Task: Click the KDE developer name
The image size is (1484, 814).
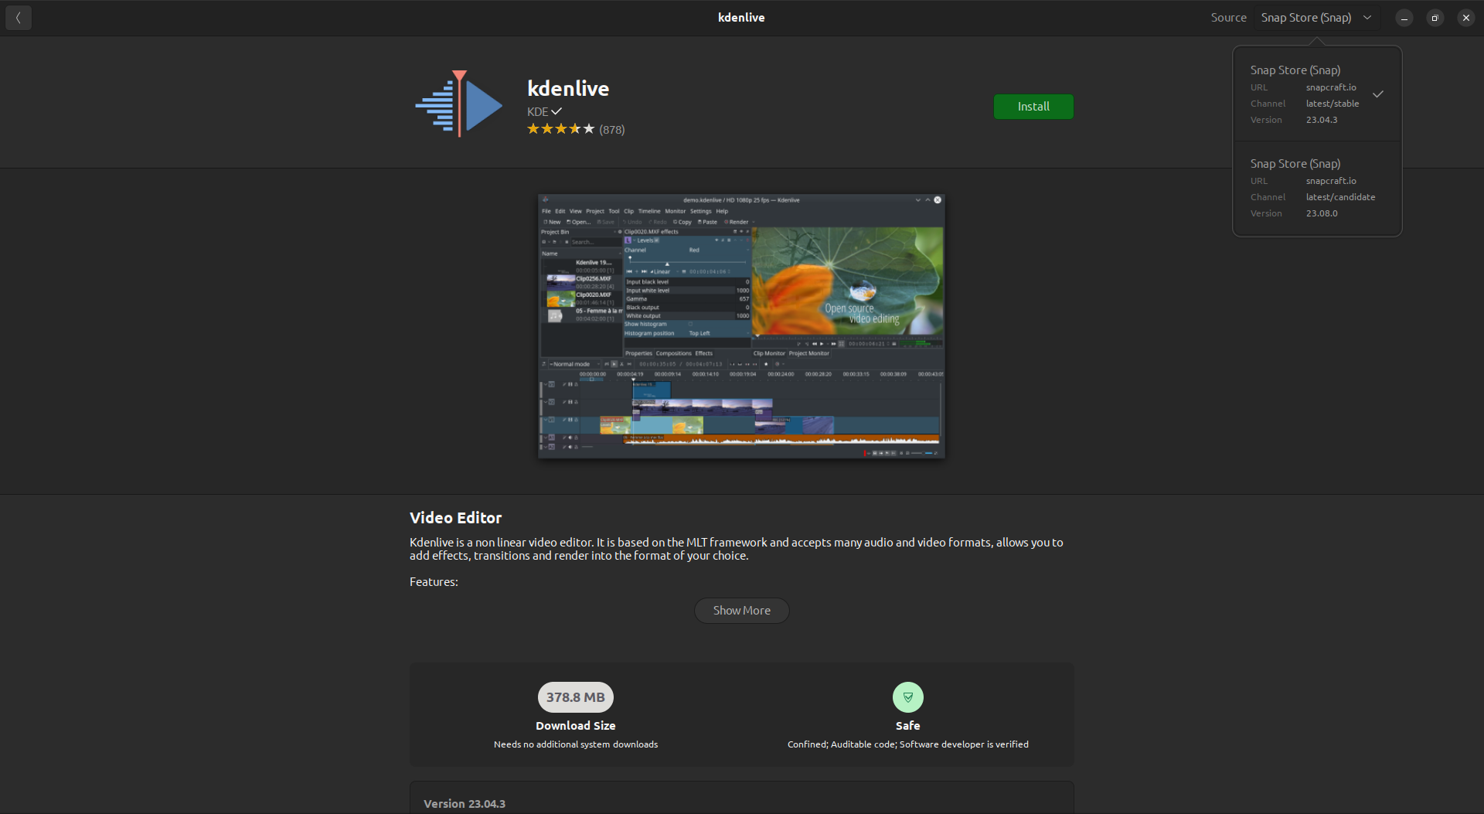Action: pyautogui.click(x=538, y=112)
